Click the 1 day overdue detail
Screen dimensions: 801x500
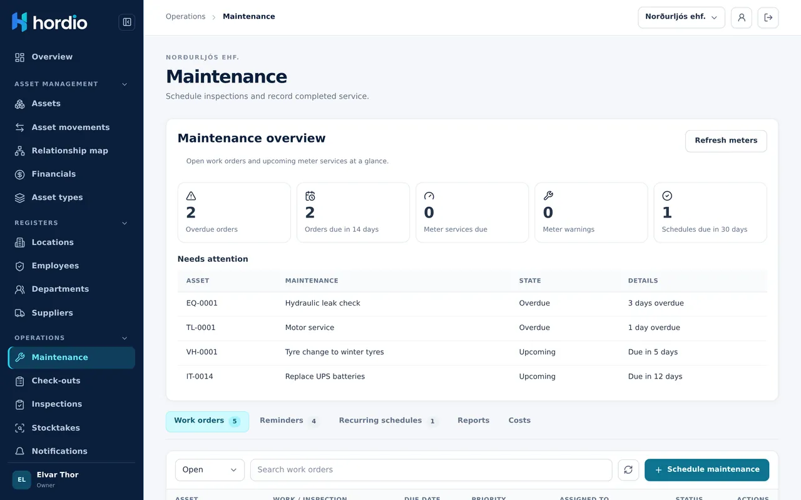(654, 327)
